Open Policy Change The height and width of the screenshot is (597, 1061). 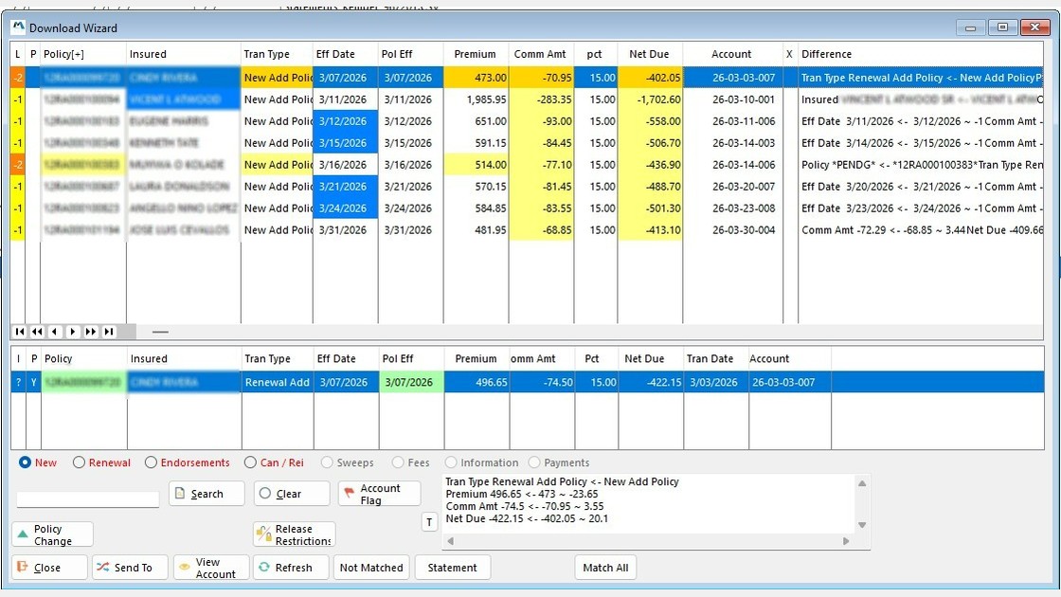click(x=52, y=534)
